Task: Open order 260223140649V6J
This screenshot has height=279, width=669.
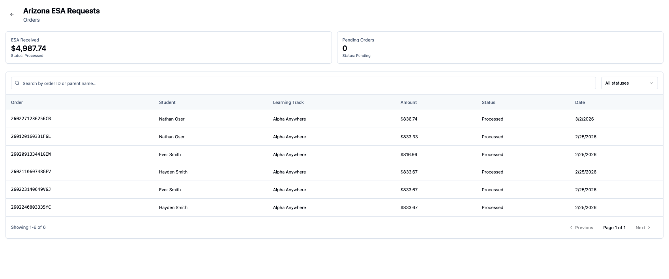Action: point(31,190)
